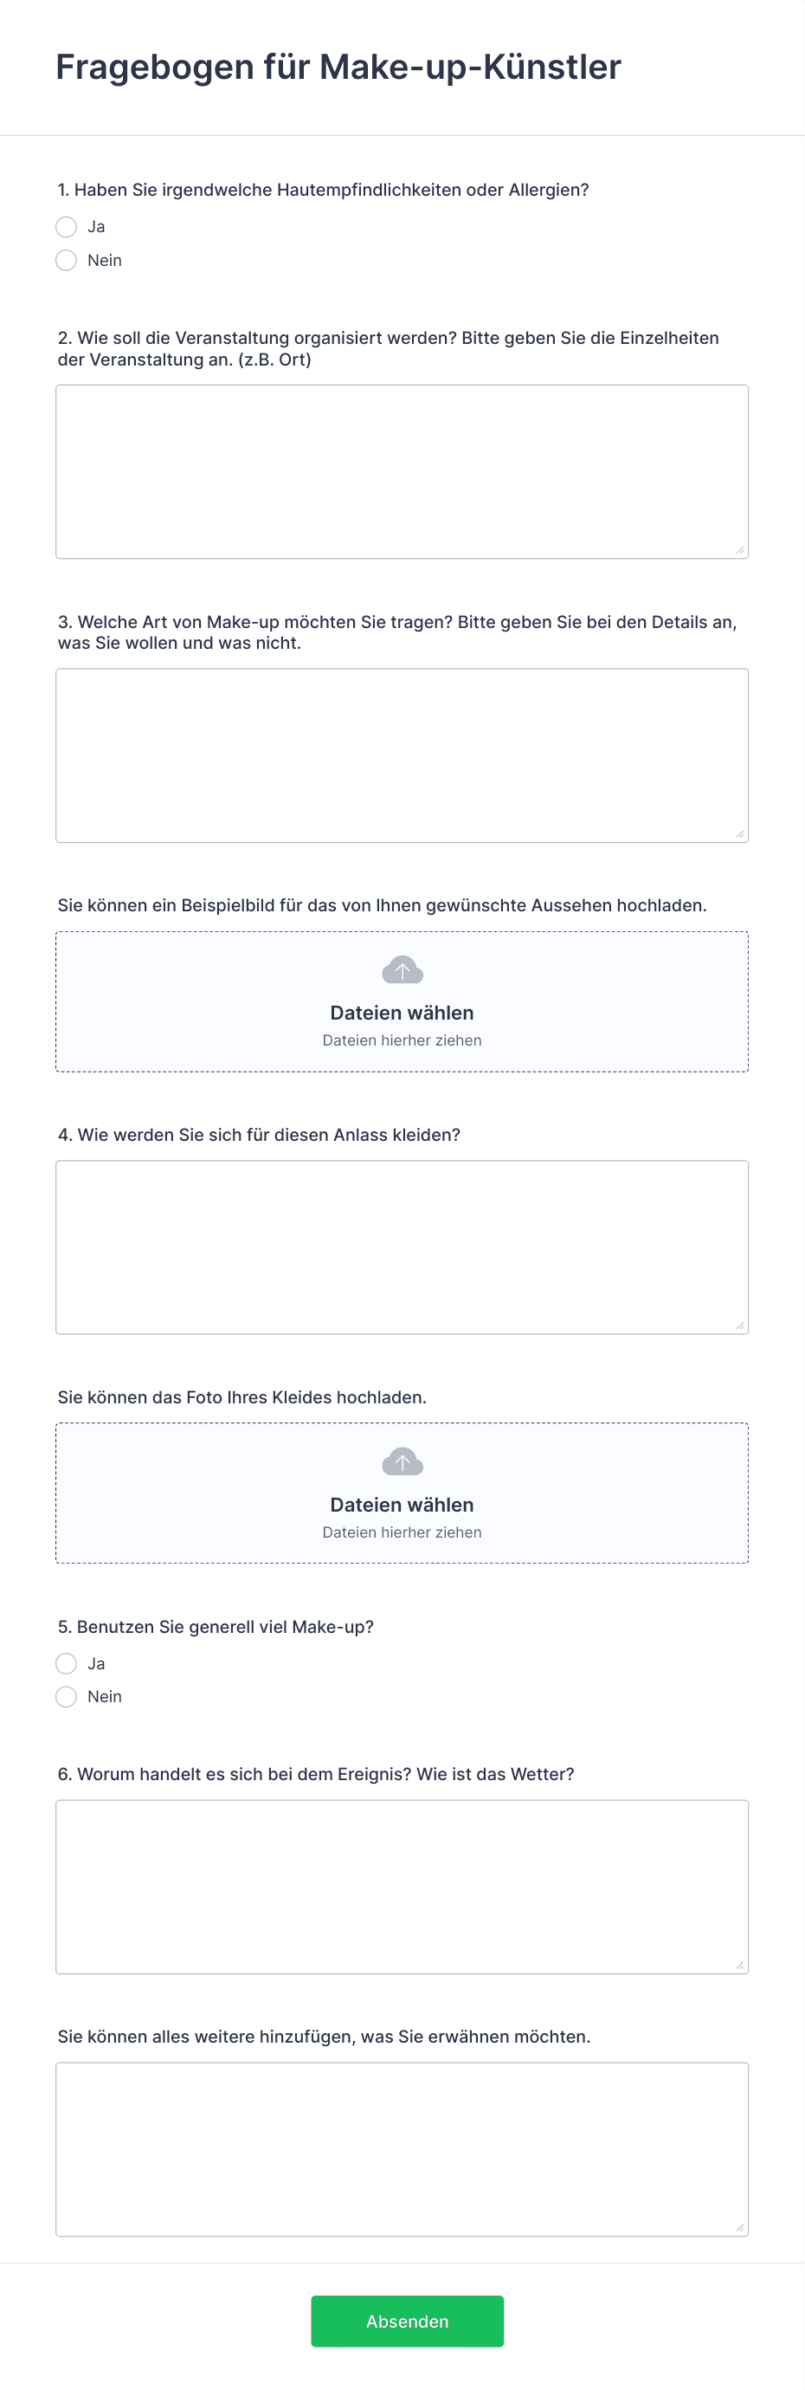Click resize handle of outfit description text area
The height and width of the screenshot is (2390, 805).
[740, 1326]
